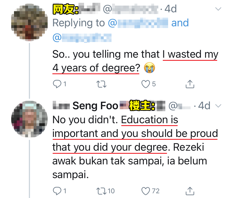Viewport: 232px width, 198px height.
Task: Like the tweet with 5 likes
Action: [145, 83]
